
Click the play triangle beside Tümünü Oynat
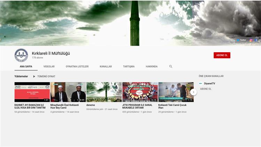[34, 76]
